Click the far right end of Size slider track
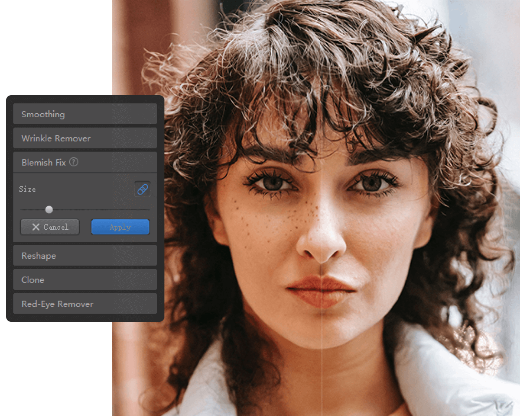The image size is (520, 417). 148,210
